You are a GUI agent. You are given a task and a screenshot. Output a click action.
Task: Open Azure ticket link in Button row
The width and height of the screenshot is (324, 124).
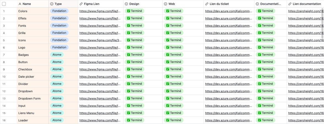tap(229, 62)
